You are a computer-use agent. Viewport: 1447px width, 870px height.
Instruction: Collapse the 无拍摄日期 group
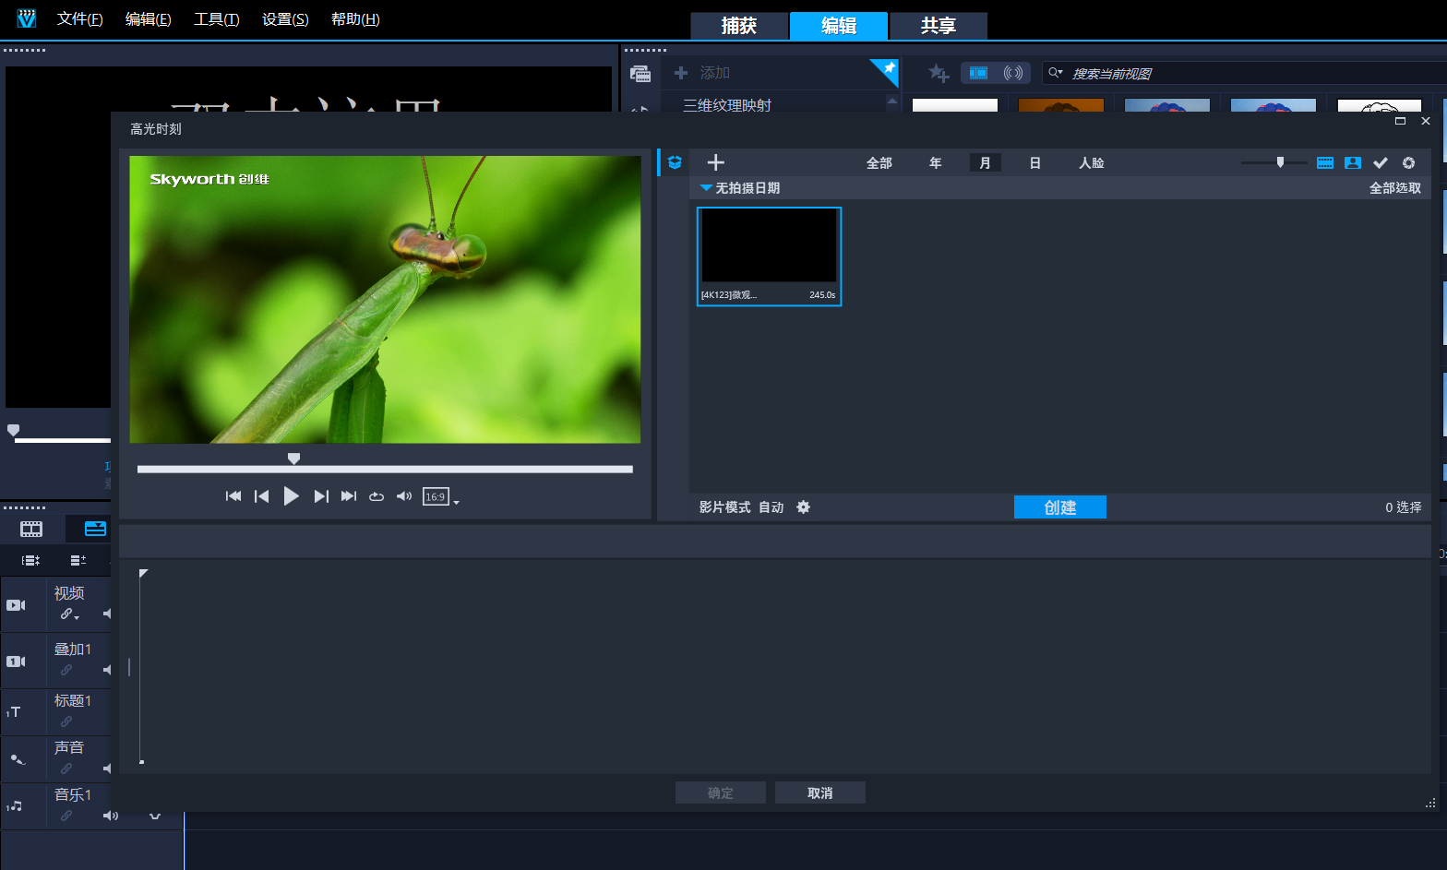(x=706, y=188)
